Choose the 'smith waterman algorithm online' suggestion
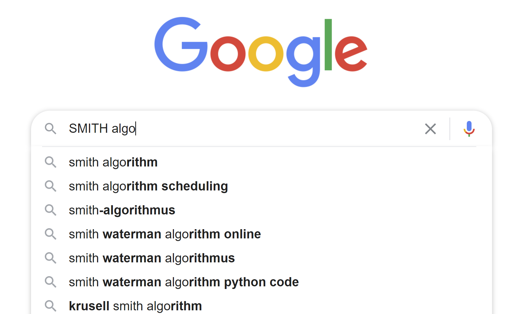Image resolution: width=526 pixels, height=314 pixels. click(x=165, y=234)
